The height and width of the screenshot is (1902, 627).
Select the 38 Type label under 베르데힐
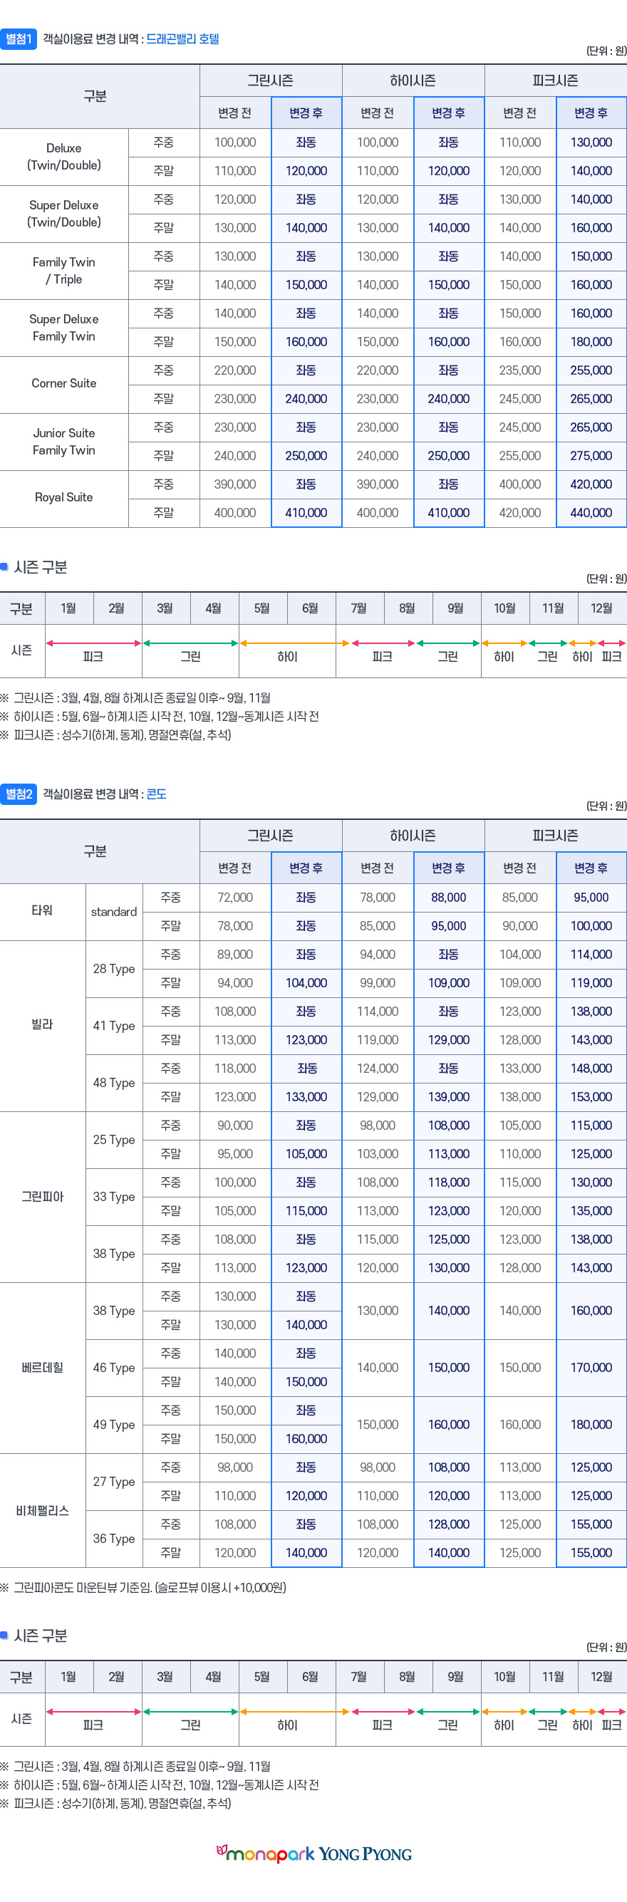[114, 1311]
